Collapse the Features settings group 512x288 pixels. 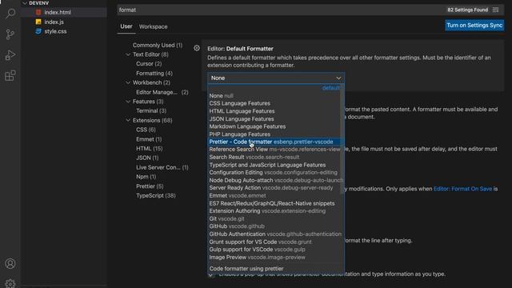coord(128,102)
